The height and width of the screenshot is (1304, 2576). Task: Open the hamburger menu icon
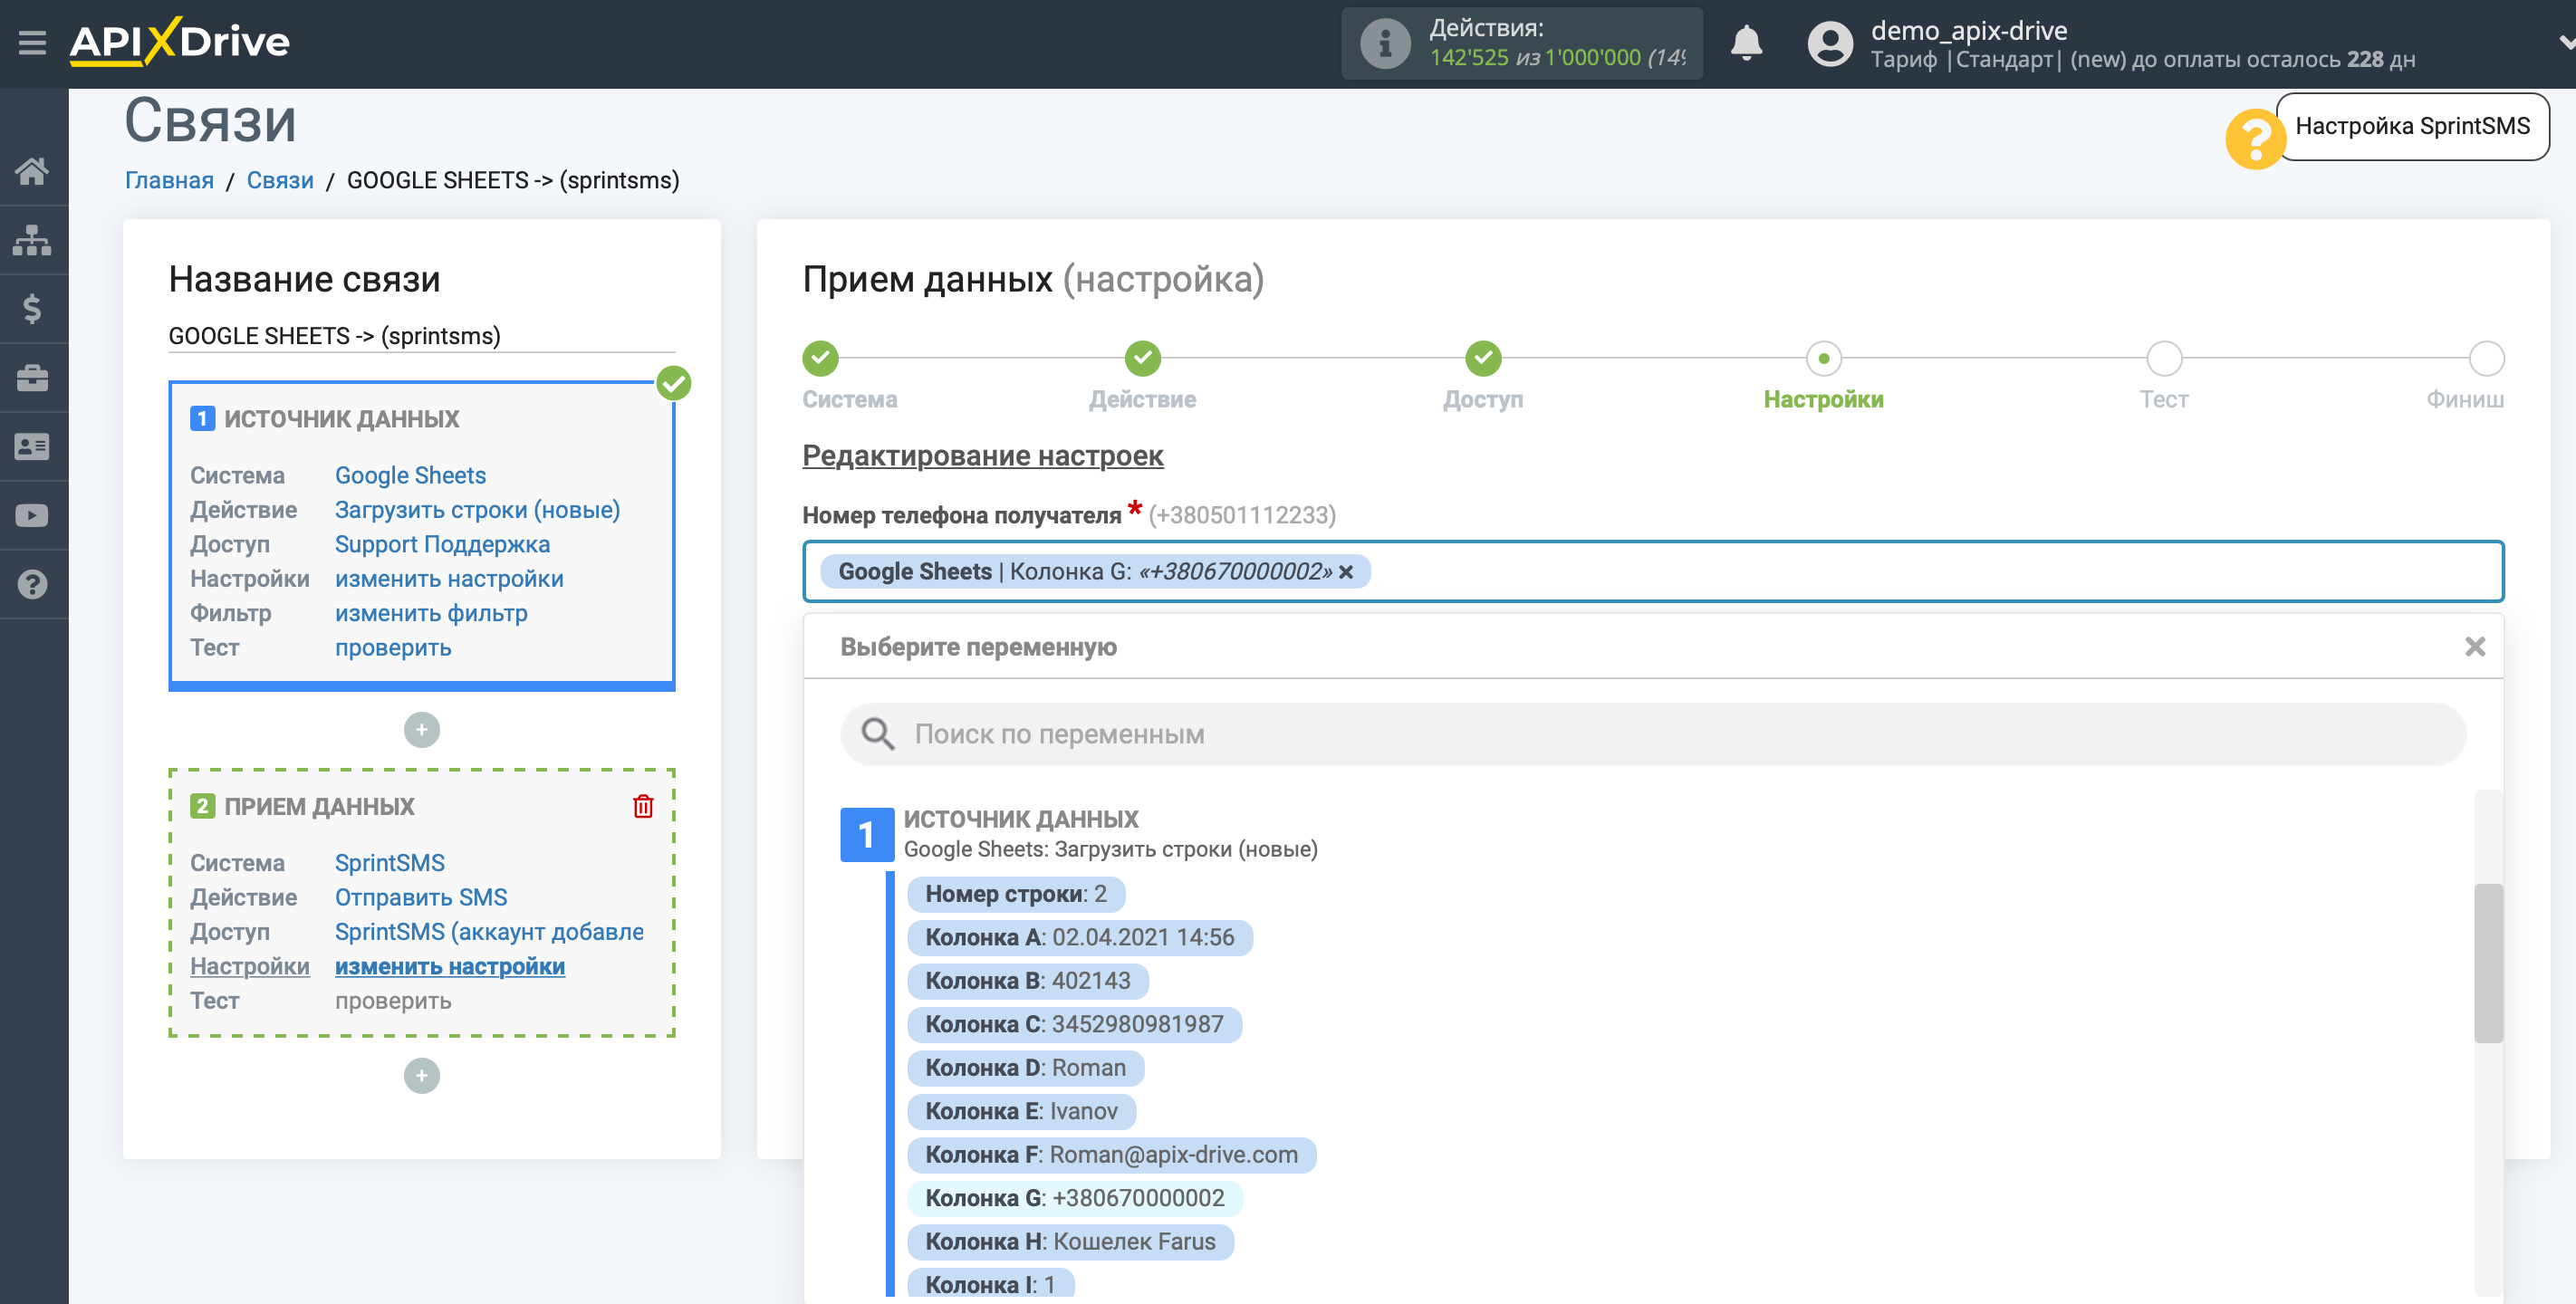point(32,43)
